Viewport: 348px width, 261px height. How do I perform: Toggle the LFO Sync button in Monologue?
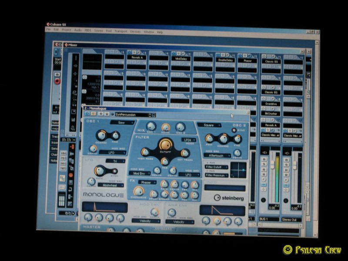(114, 171)
